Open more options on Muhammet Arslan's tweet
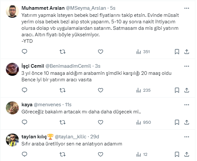 click(x=186, y=8)
